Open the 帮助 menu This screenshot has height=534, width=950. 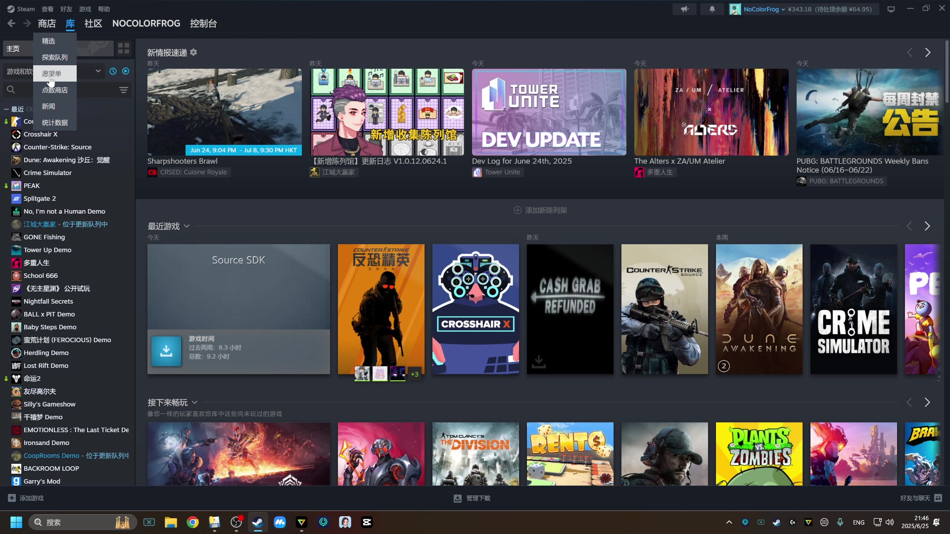pos(104,9)
